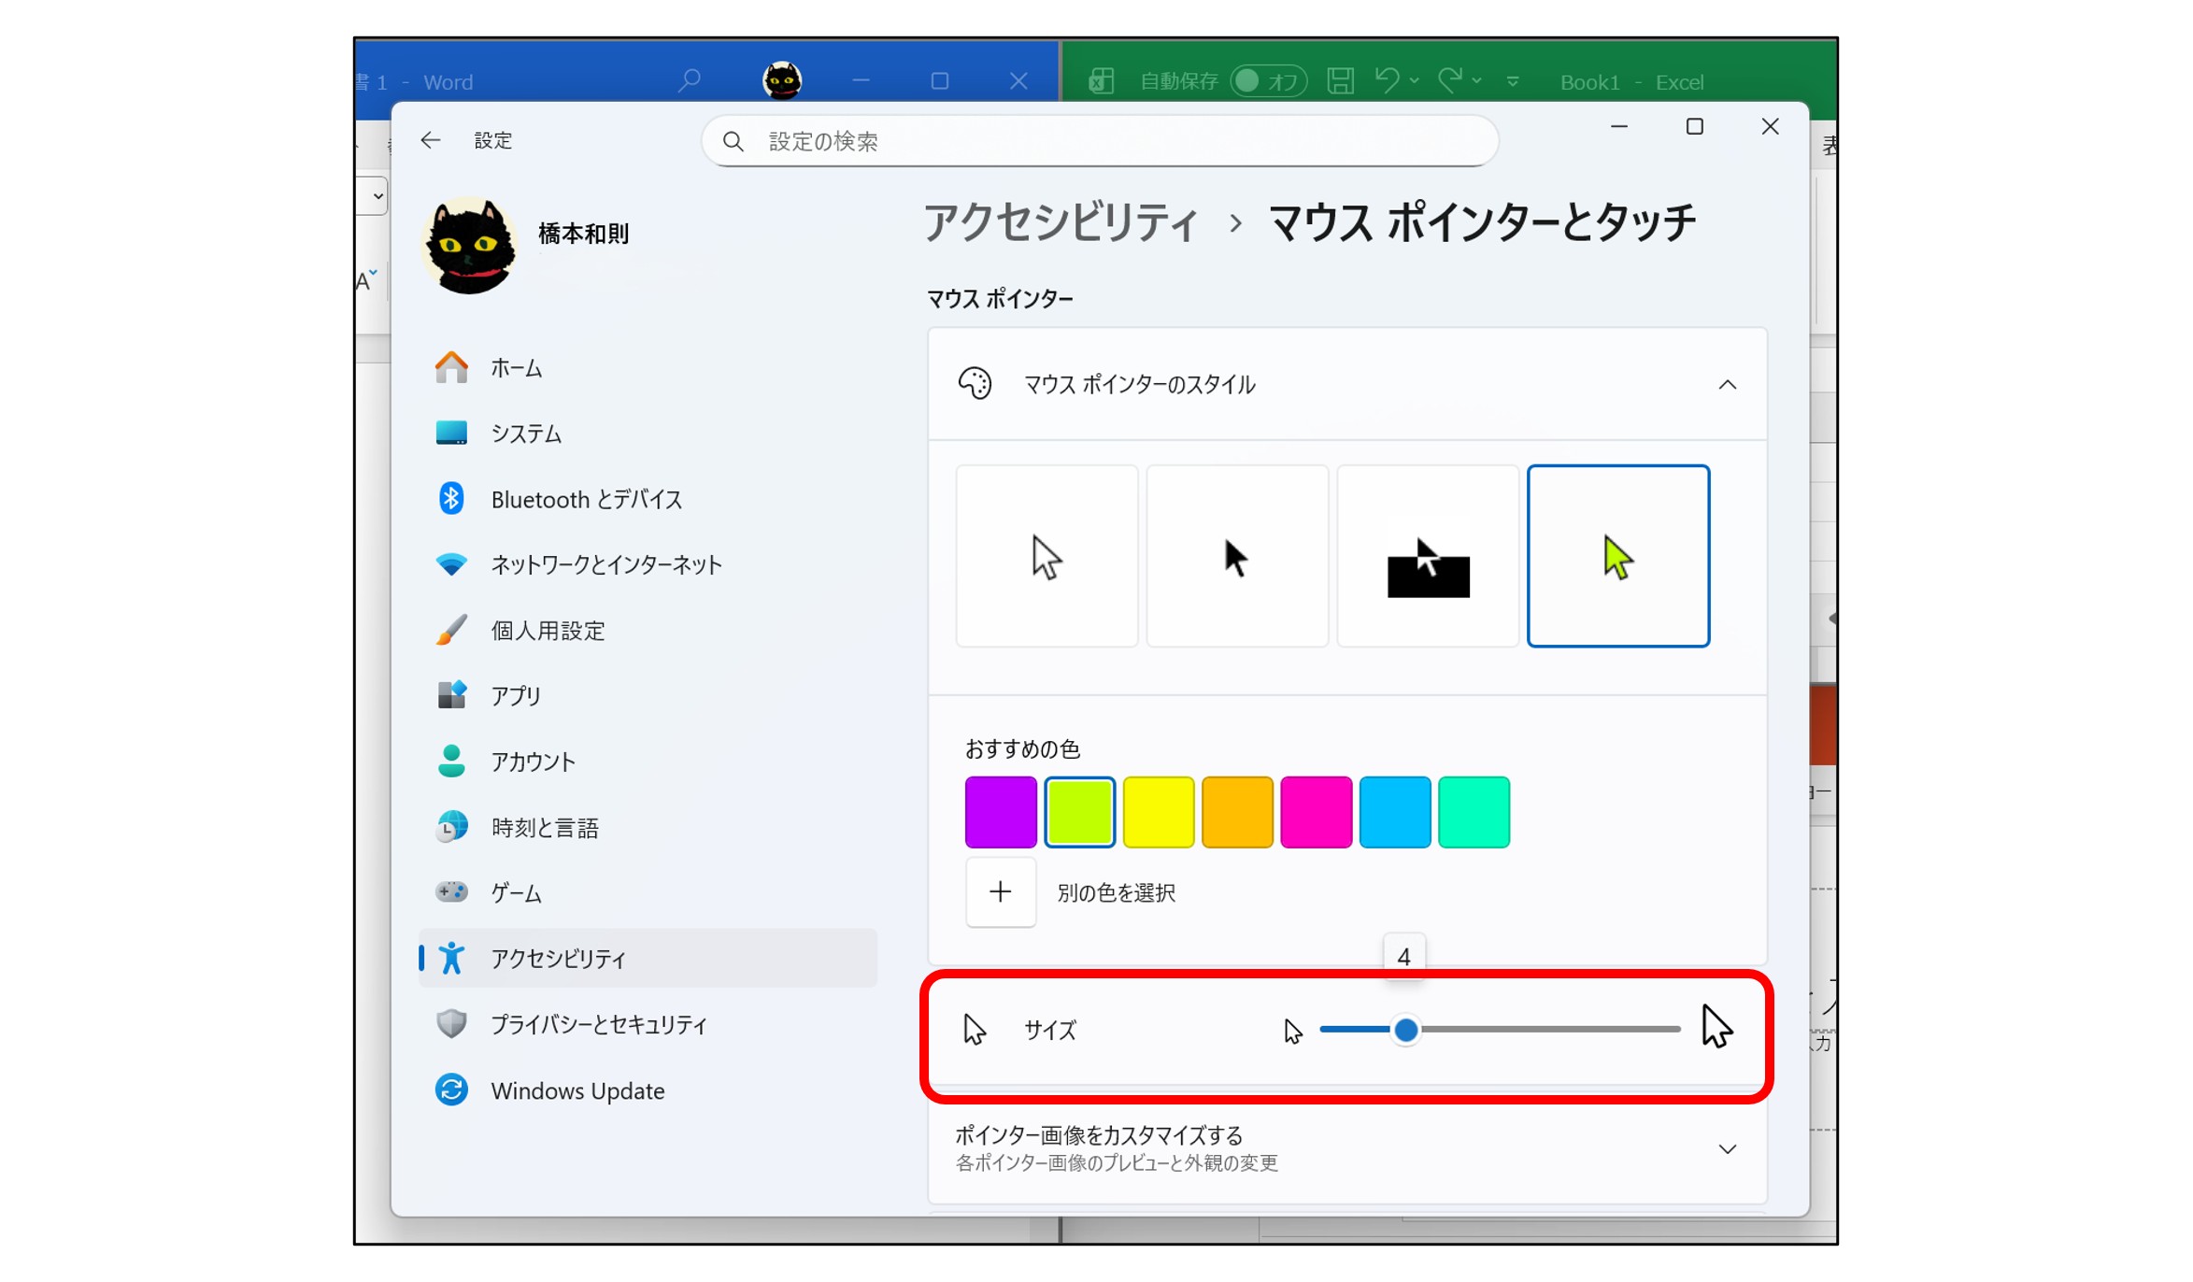The image size is (2193, 1282).
Task: Select the white mouse pointer style
Action: pos(1047,556)
